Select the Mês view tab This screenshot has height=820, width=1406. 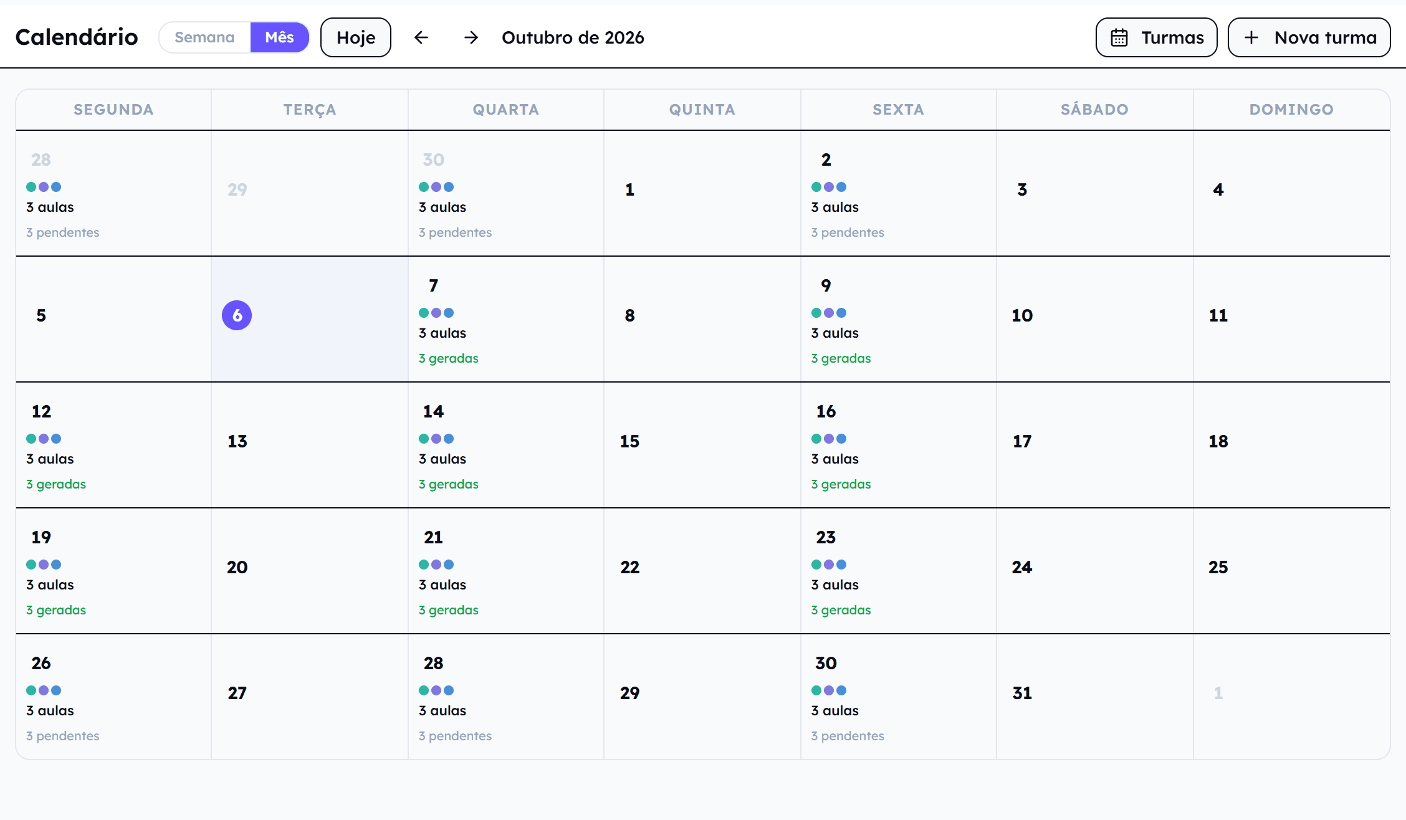tap(279, 37)
